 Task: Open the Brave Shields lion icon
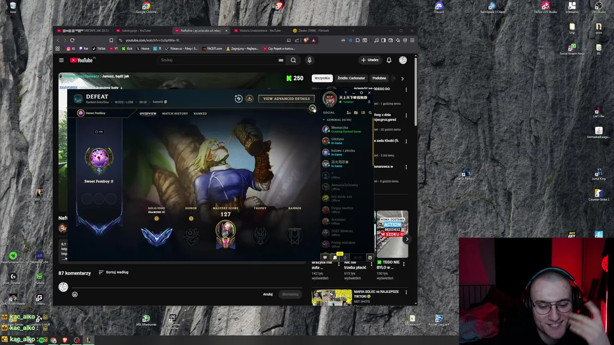pyautogui.click(x=306, y=40)
